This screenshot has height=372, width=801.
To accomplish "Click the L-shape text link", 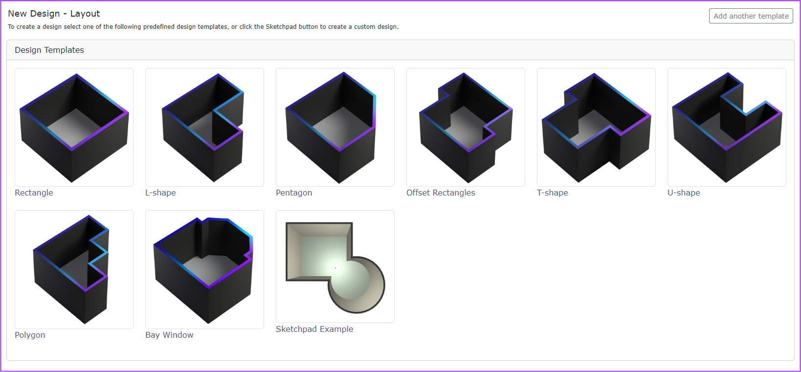I will tap(160, 193).
